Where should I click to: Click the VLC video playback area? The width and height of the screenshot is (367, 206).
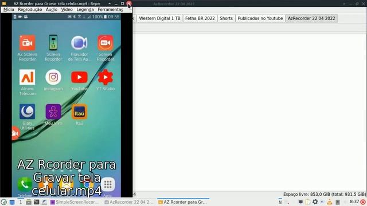(x=67, y=105)
